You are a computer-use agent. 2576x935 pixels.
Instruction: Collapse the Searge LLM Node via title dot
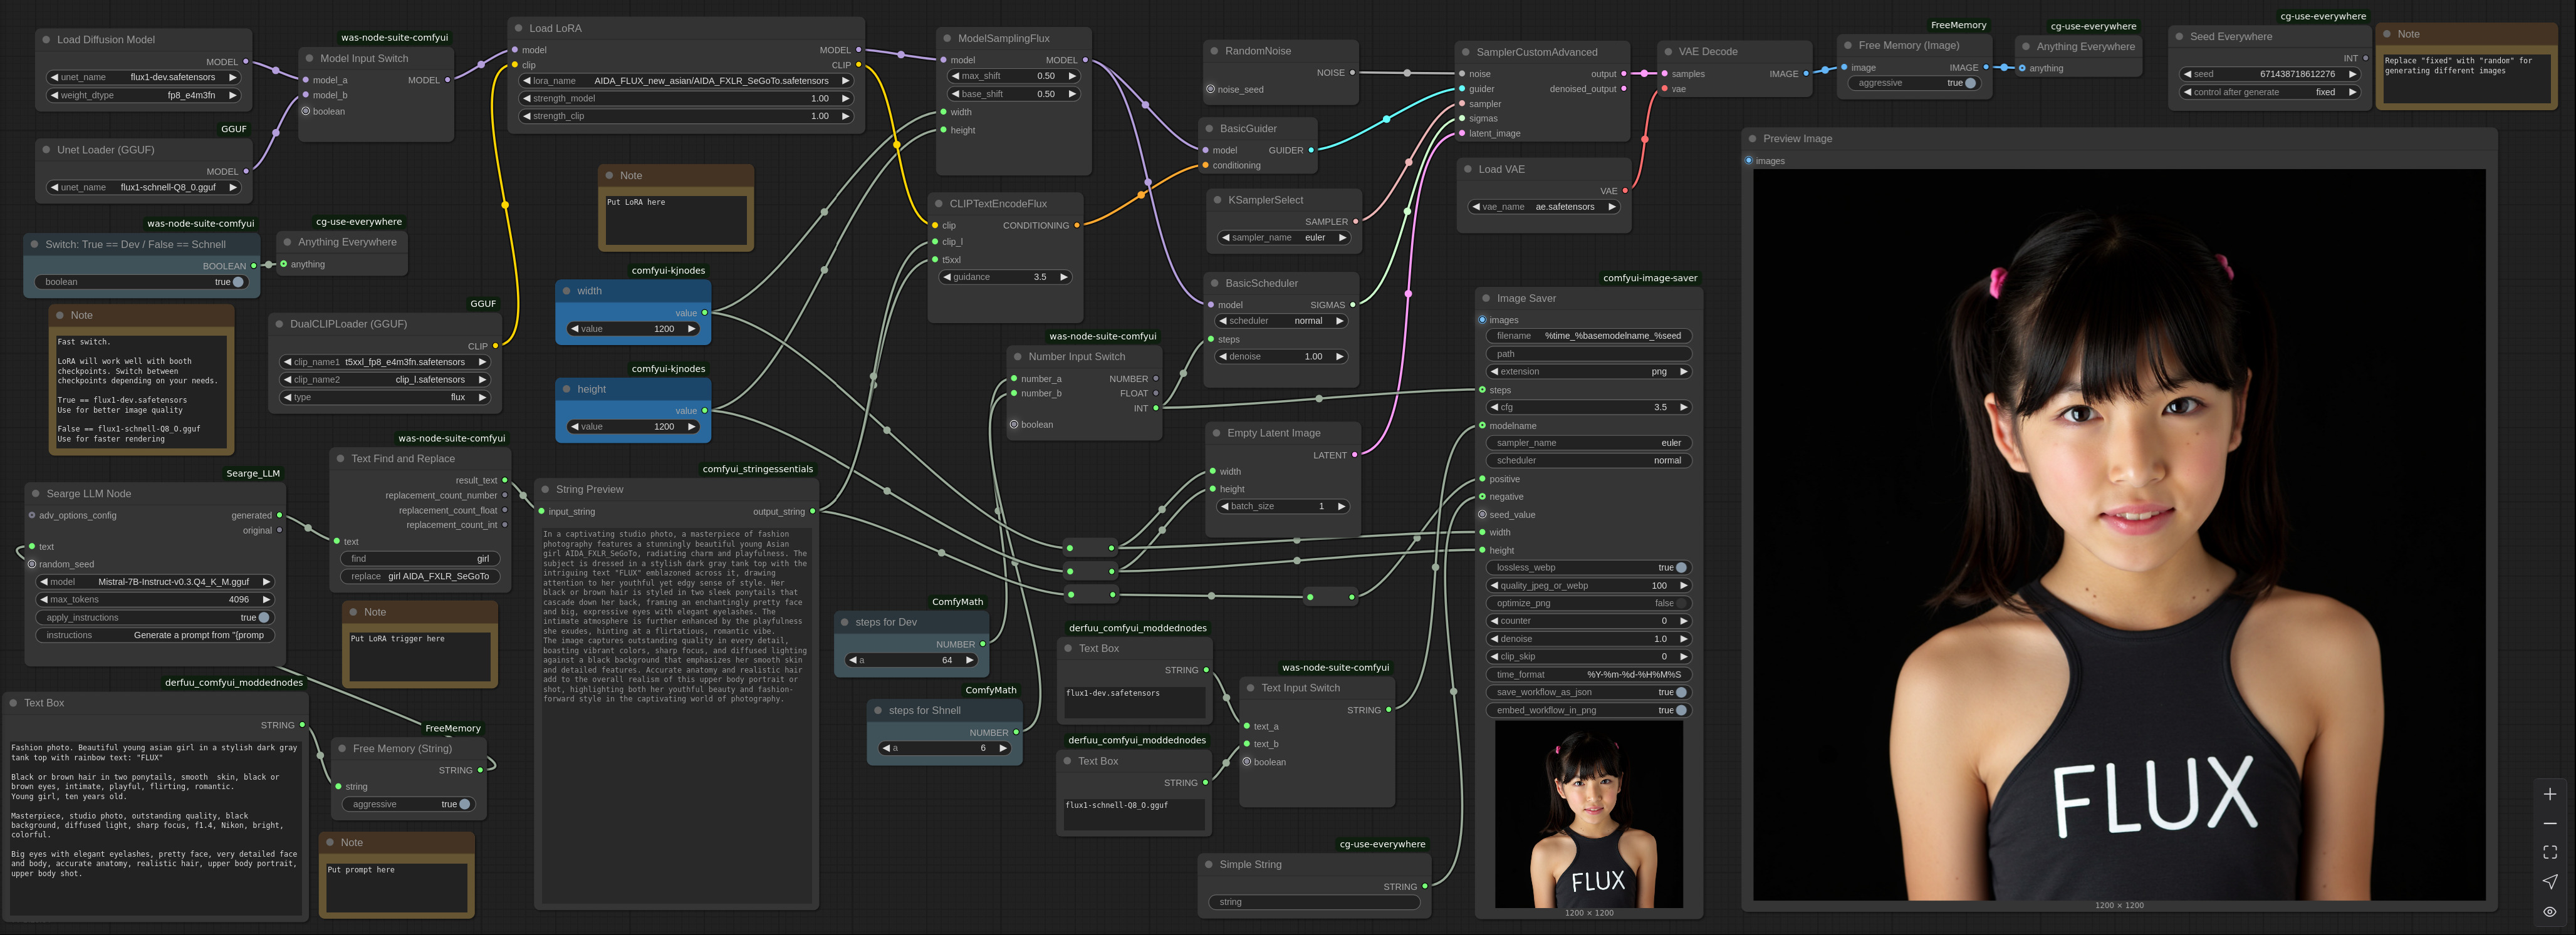[36, 493]
